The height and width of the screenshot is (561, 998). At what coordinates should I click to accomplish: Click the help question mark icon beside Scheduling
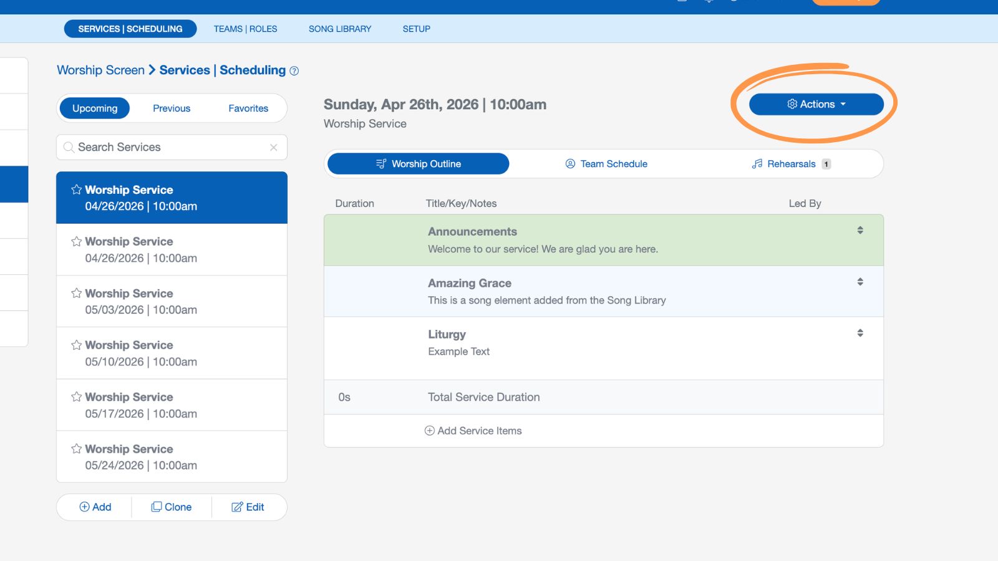click(x=294, y=70)
